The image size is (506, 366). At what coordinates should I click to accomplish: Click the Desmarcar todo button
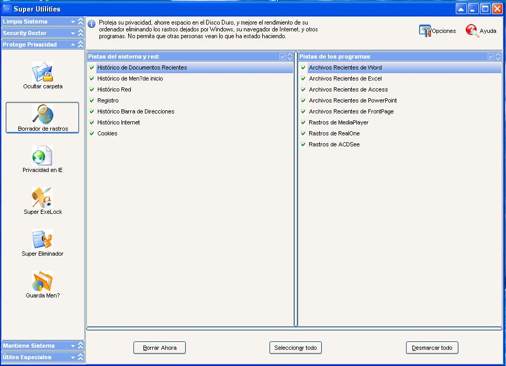[x=432, y=348]
